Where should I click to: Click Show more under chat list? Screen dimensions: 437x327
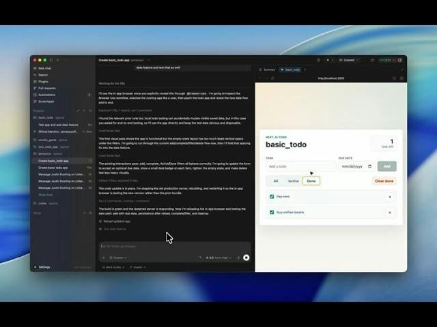(46, 195)
